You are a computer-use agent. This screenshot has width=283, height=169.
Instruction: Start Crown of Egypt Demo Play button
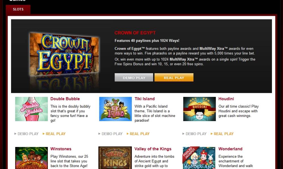134,77
